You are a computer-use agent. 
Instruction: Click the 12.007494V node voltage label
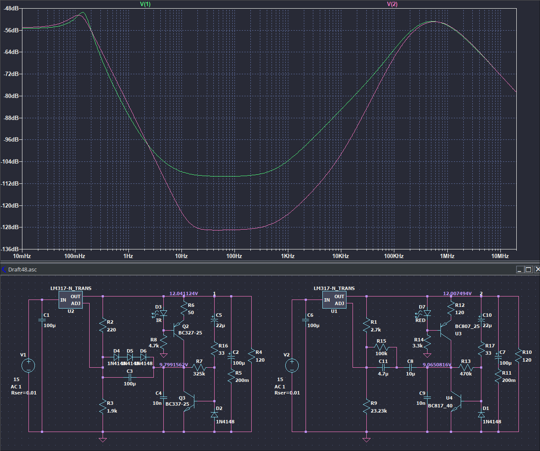457,293
